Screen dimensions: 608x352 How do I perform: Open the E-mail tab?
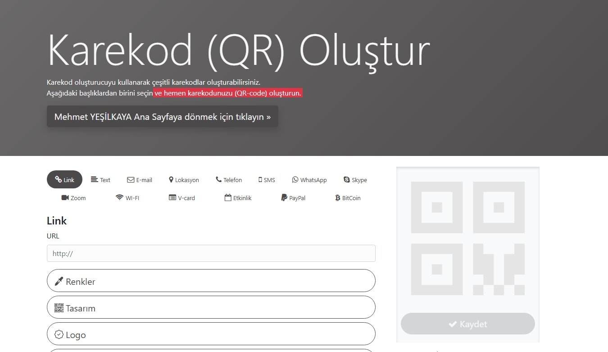pos(140,179)
